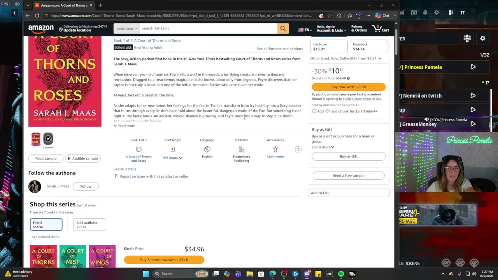498x280 pixels.
Task: Click the Accessibility figure icon
Action: (275, 149)
